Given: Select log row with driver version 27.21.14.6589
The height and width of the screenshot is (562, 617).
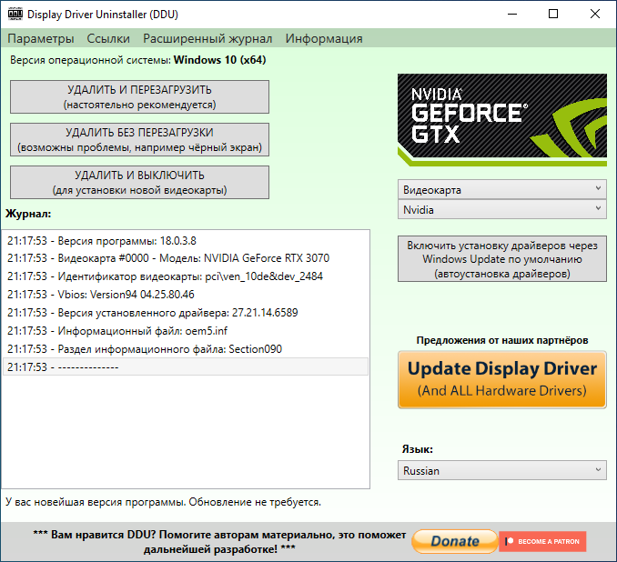Looking at the screenshot, I should 186,312.
